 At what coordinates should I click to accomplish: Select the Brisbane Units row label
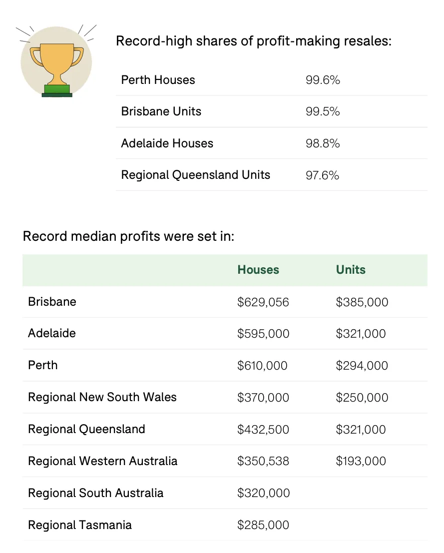coord(161,111)
